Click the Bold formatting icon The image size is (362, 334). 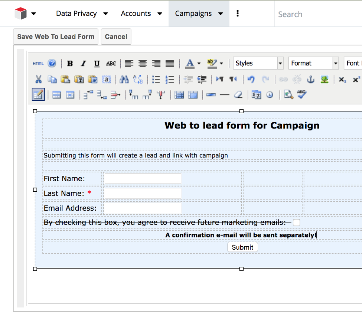[70, 64]
